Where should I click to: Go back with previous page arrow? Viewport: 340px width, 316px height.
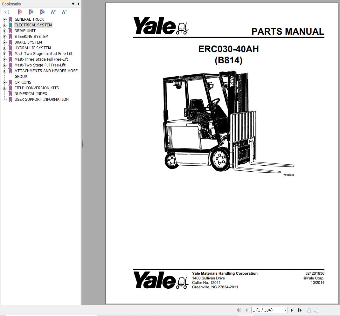[x=246, y=310]
